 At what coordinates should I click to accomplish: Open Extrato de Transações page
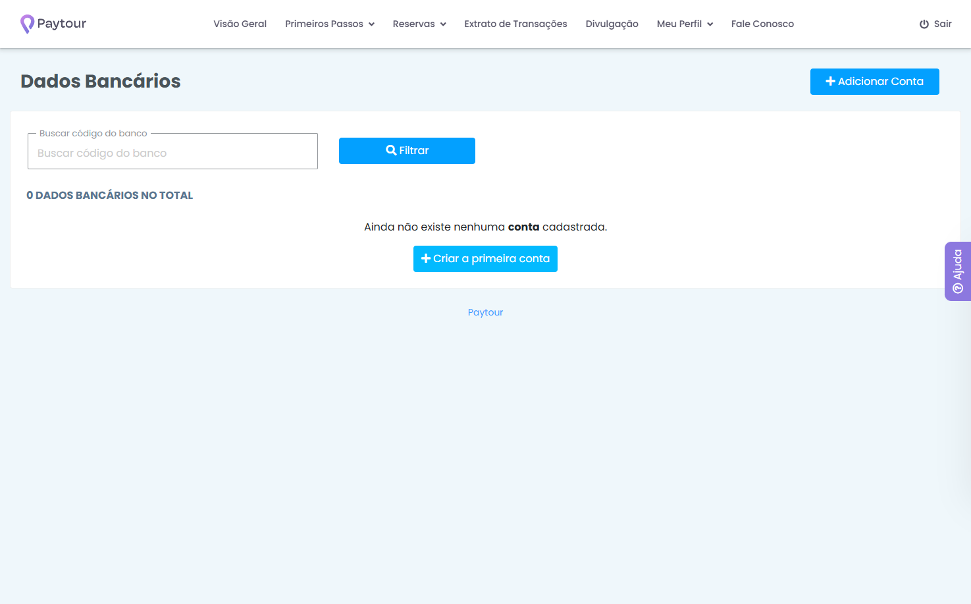coord(515,24)
